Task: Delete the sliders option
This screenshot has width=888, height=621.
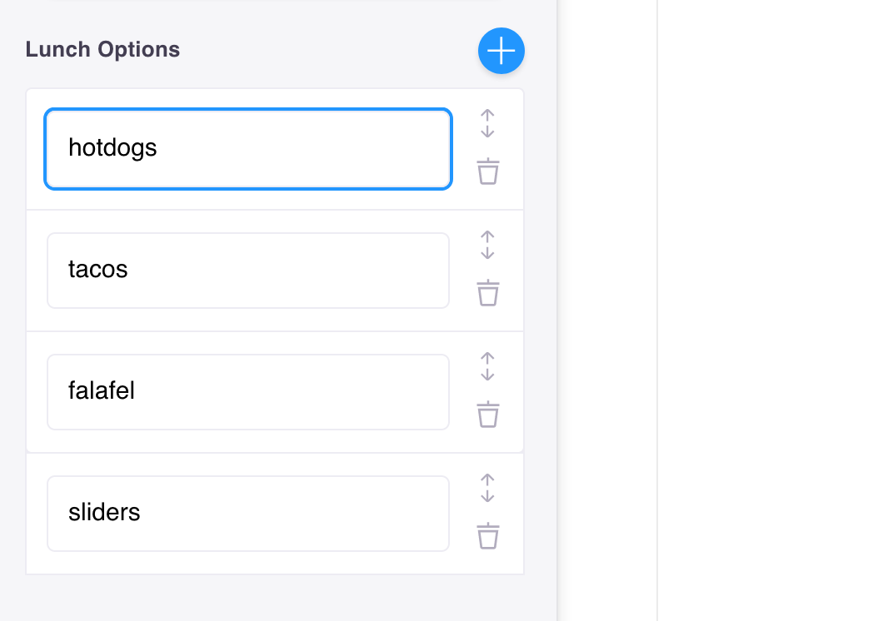Action: (487, 536)
